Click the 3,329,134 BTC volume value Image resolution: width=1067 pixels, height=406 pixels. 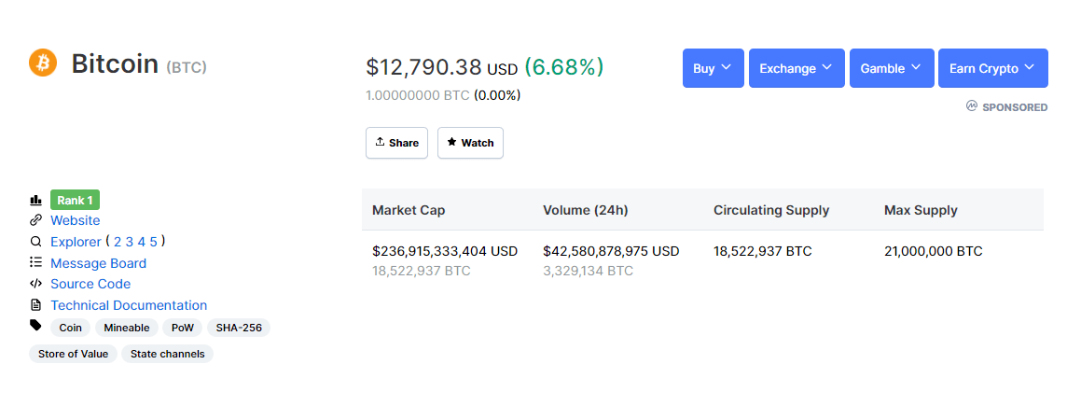(x=588, y=271)
